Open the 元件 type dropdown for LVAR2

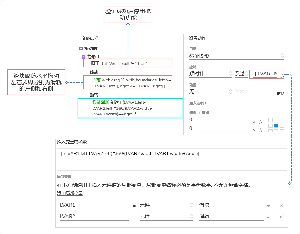pyautogui.click(x=166, y=217)
